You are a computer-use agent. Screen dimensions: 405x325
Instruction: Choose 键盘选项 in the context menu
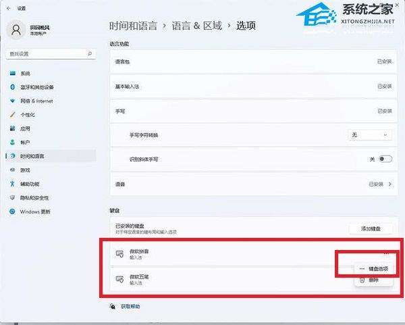(x=373, y=268)
